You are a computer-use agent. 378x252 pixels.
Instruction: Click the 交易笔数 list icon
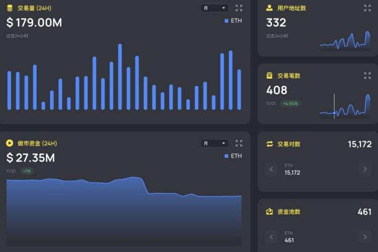click(270, 75)
